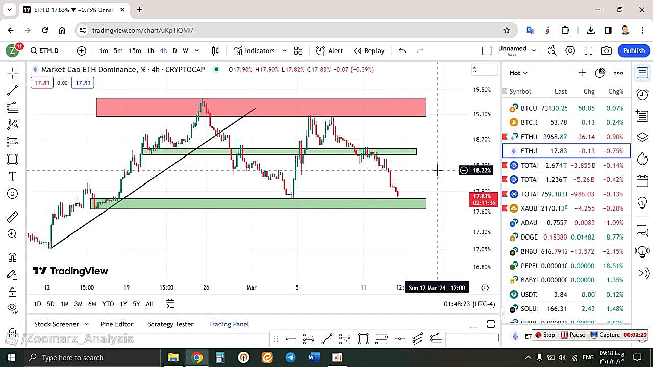The width and height of the screenshot is (653, 367).
Task: Select XAUU gold row in watchlist
Action: point(566,208)
